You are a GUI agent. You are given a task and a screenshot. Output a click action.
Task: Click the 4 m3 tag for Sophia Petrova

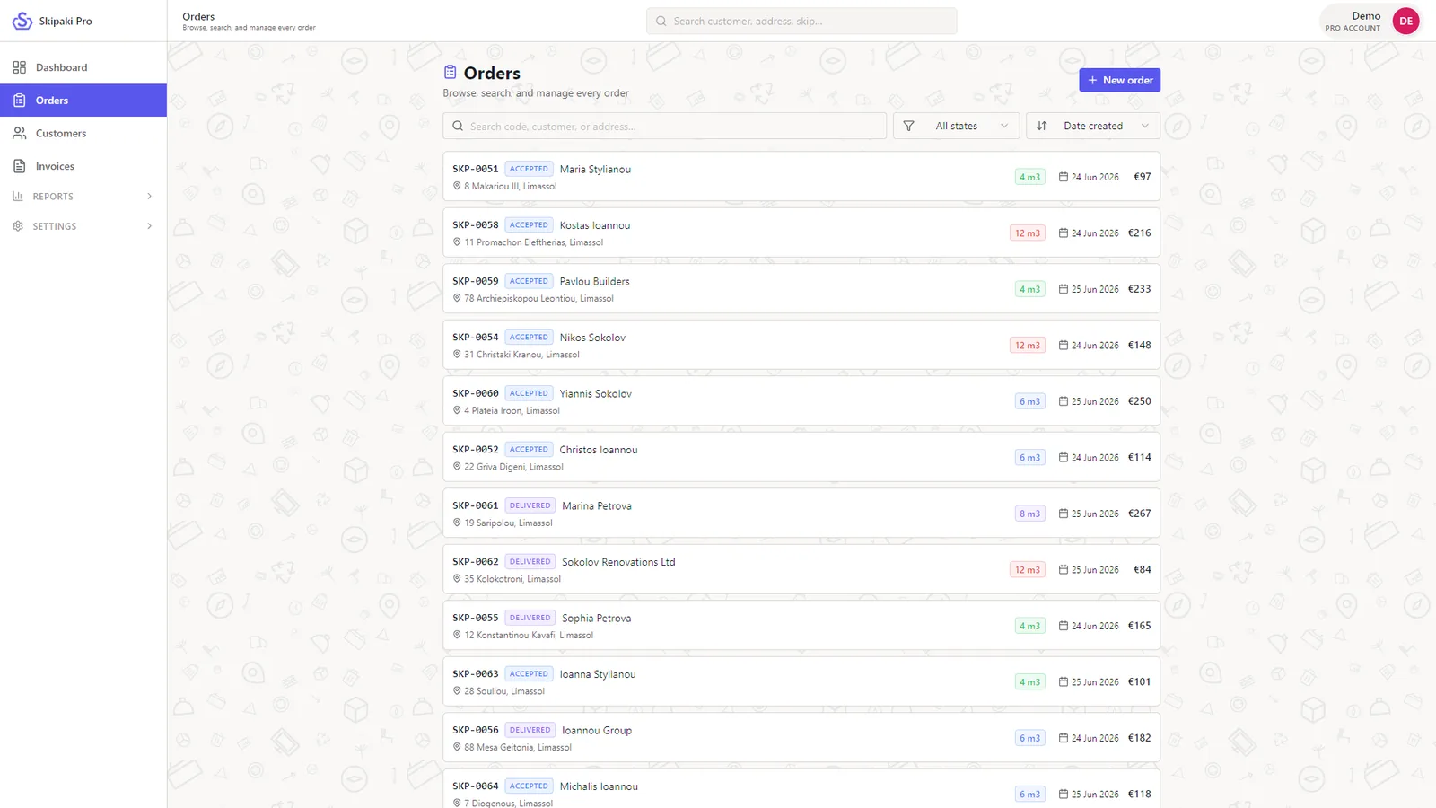point(1029,626)
